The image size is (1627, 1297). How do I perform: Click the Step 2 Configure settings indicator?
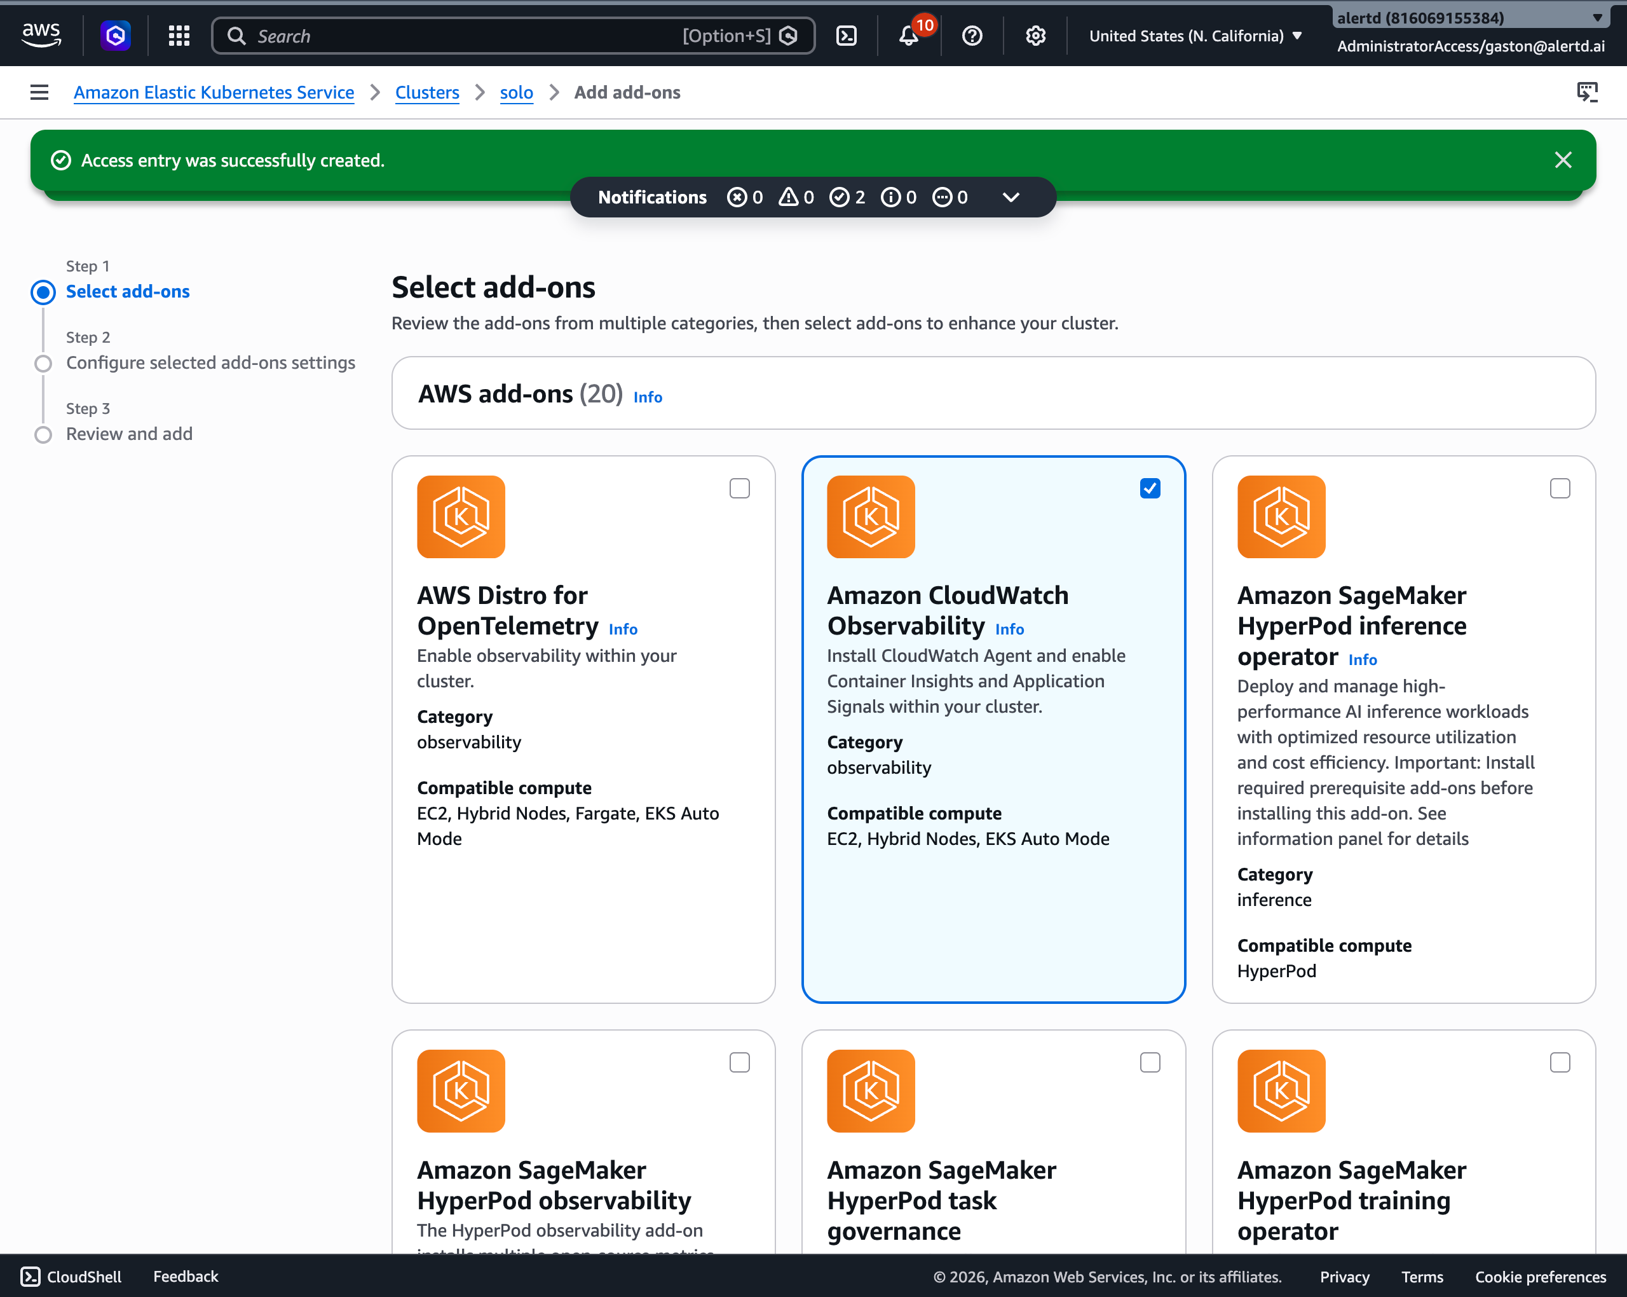pos(43,363)
